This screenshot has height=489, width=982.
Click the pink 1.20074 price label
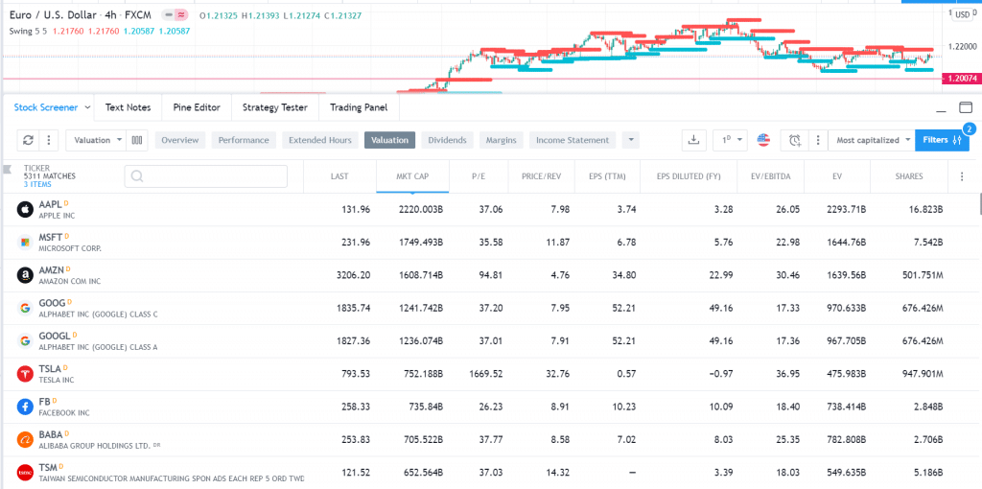tap(961, 79)
